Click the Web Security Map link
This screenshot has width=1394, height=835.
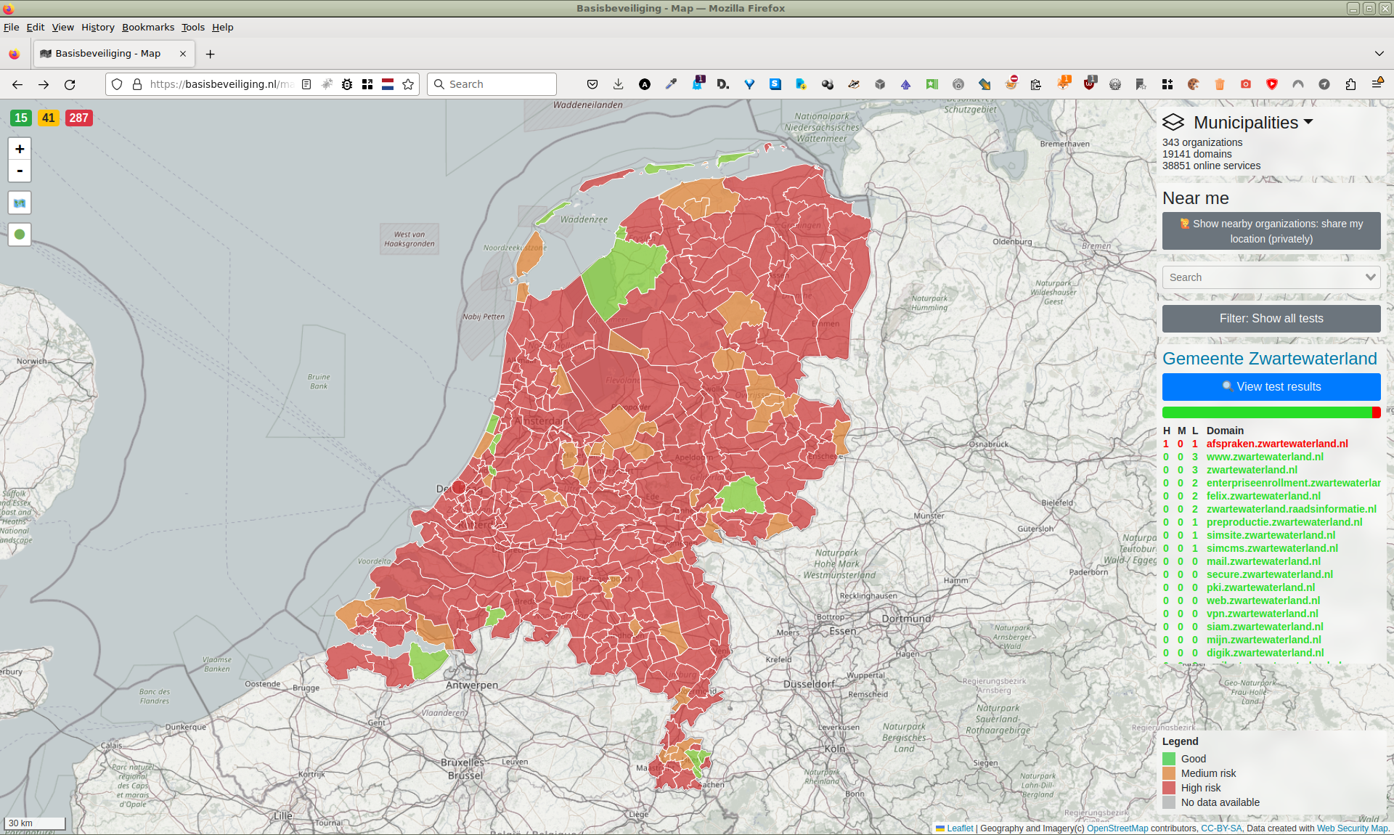(x=1352, y=828)
